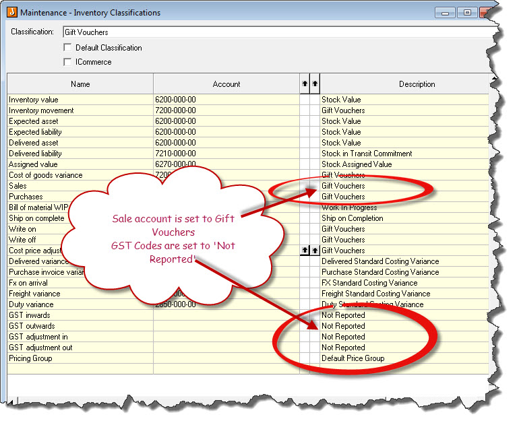517x425 pixels.
Task: Sort by the Account column header
Action: tap(226, 84)
